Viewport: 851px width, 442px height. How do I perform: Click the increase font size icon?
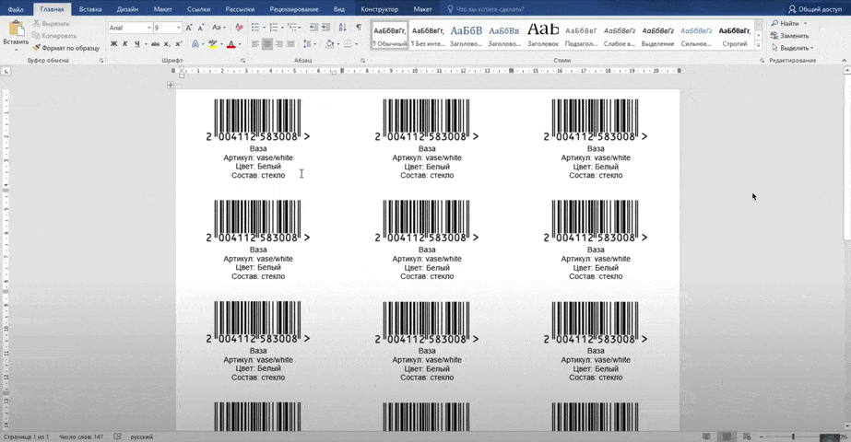tap(190, 29)
